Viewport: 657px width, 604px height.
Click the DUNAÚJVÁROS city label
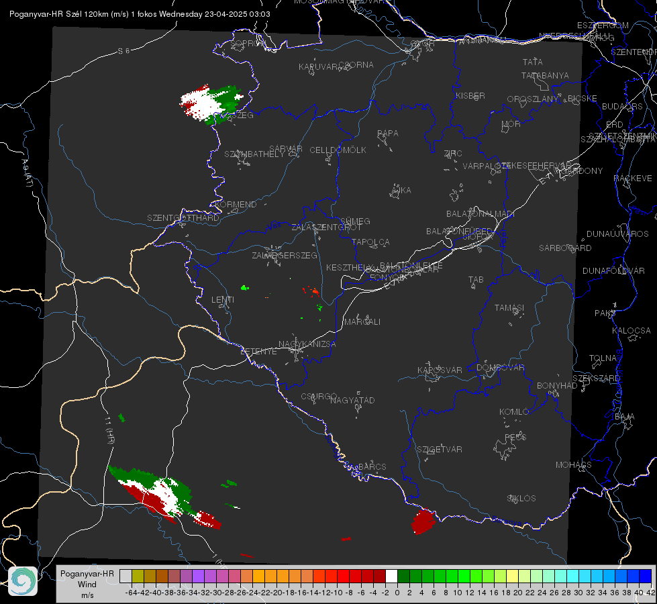[x=617, y=234]
